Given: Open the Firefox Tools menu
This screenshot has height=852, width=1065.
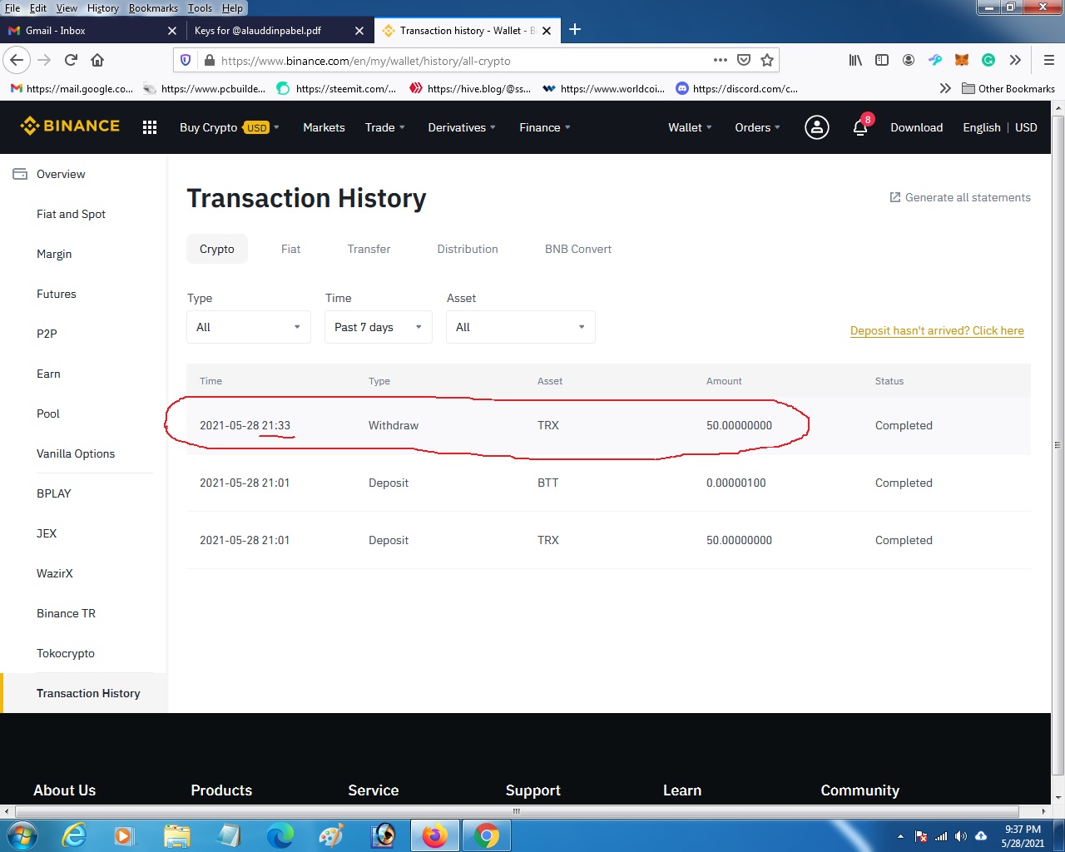Looking at the screenshot, I should click(x=200, y=8).
